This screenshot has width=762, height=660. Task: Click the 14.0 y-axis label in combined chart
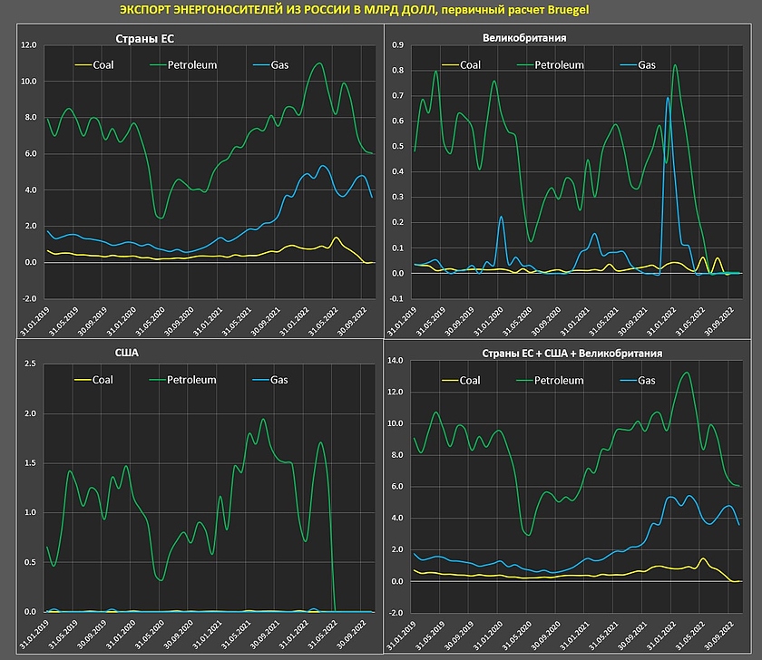point(396,361)
